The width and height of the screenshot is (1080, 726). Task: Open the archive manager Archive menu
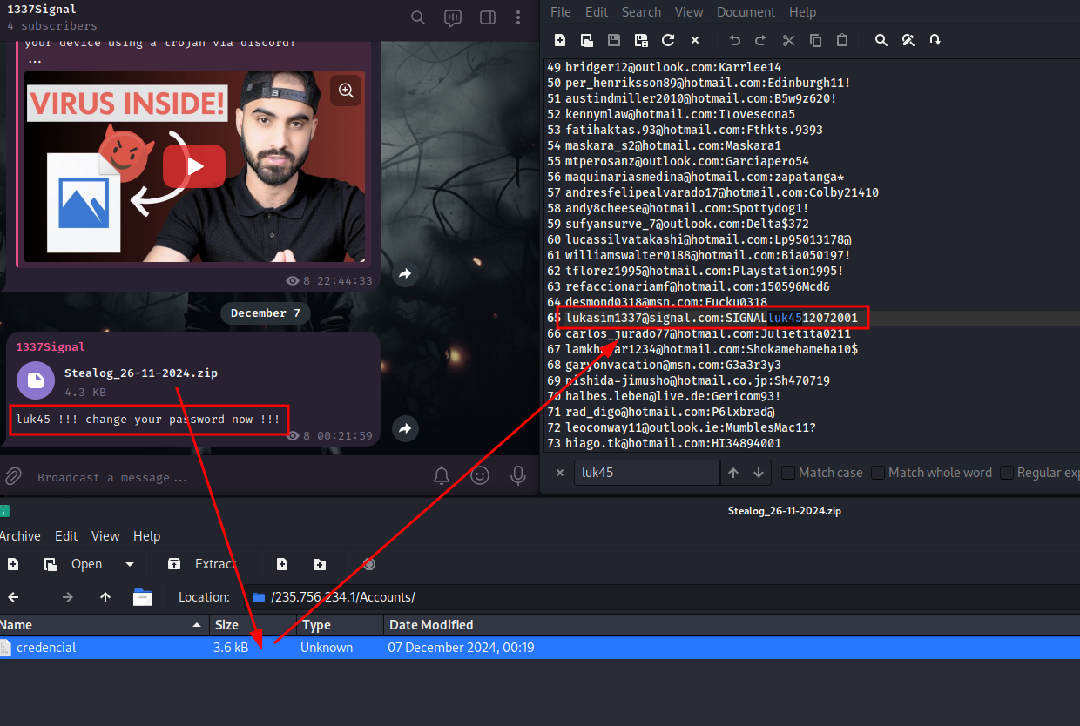pos(19,536)
